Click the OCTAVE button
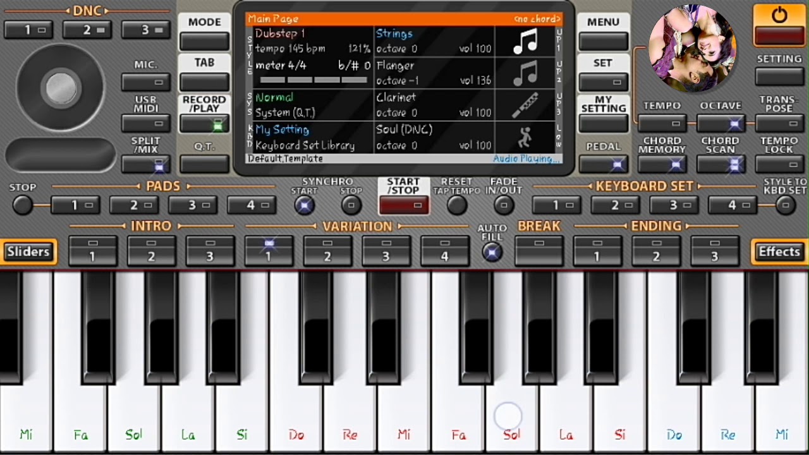Screen dimensions: 809x455 721,123
